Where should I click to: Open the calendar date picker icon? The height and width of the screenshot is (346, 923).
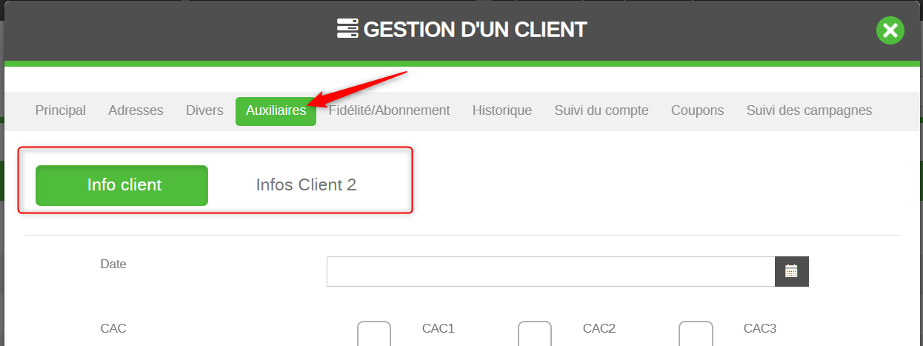pos(792,271)
